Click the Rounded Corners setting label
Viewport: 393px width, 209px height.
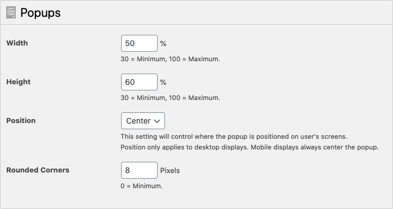tap(38, 170)
